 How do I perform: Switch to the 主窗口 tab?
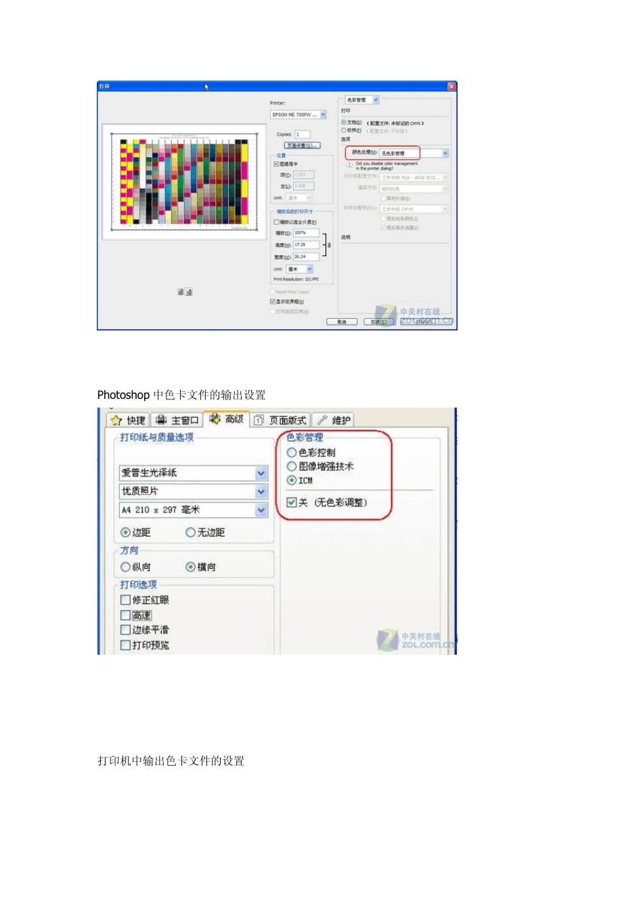[176, 420]
